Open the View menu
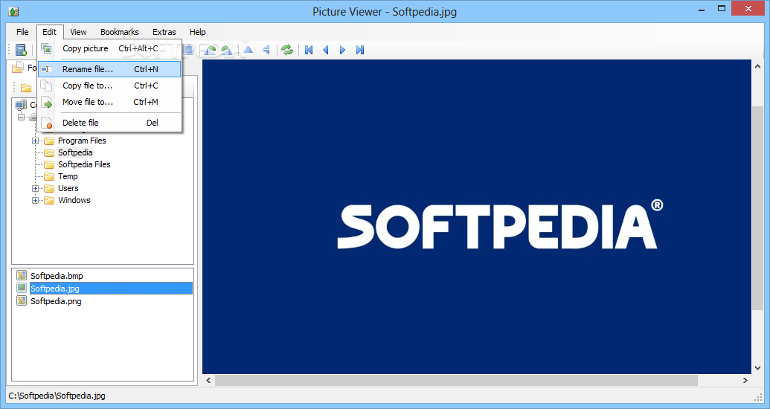This screenshot has height=409, width=770. [78, 32]
